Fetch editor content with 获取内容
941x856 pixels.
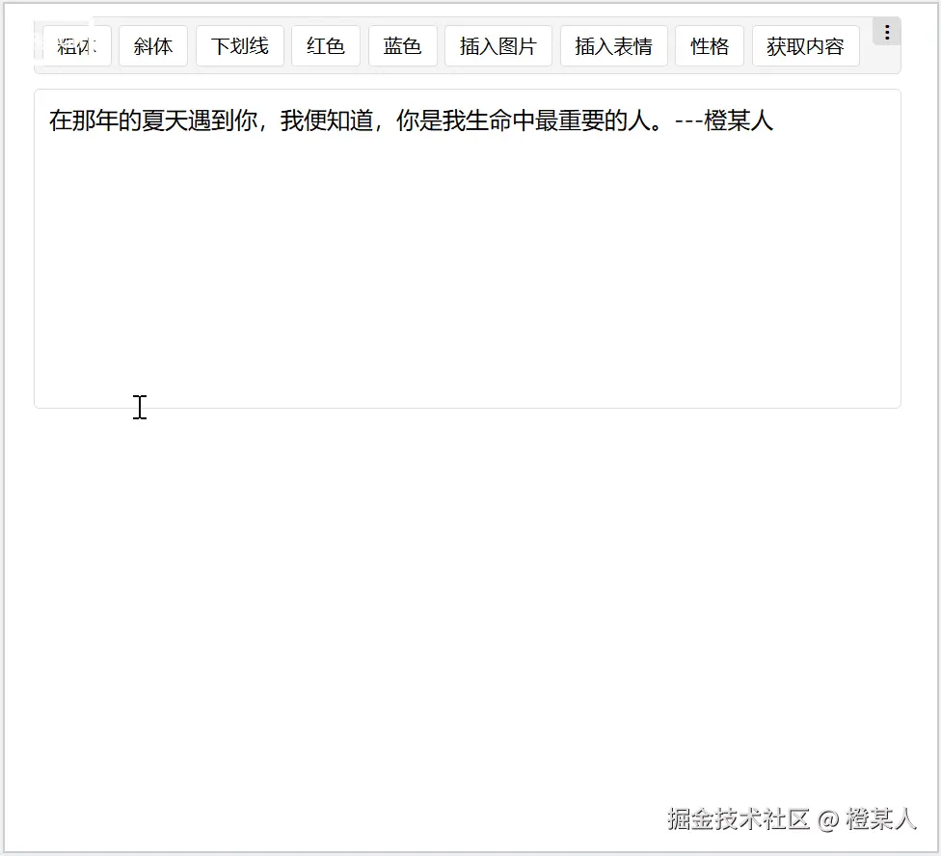tap(805, 45)
